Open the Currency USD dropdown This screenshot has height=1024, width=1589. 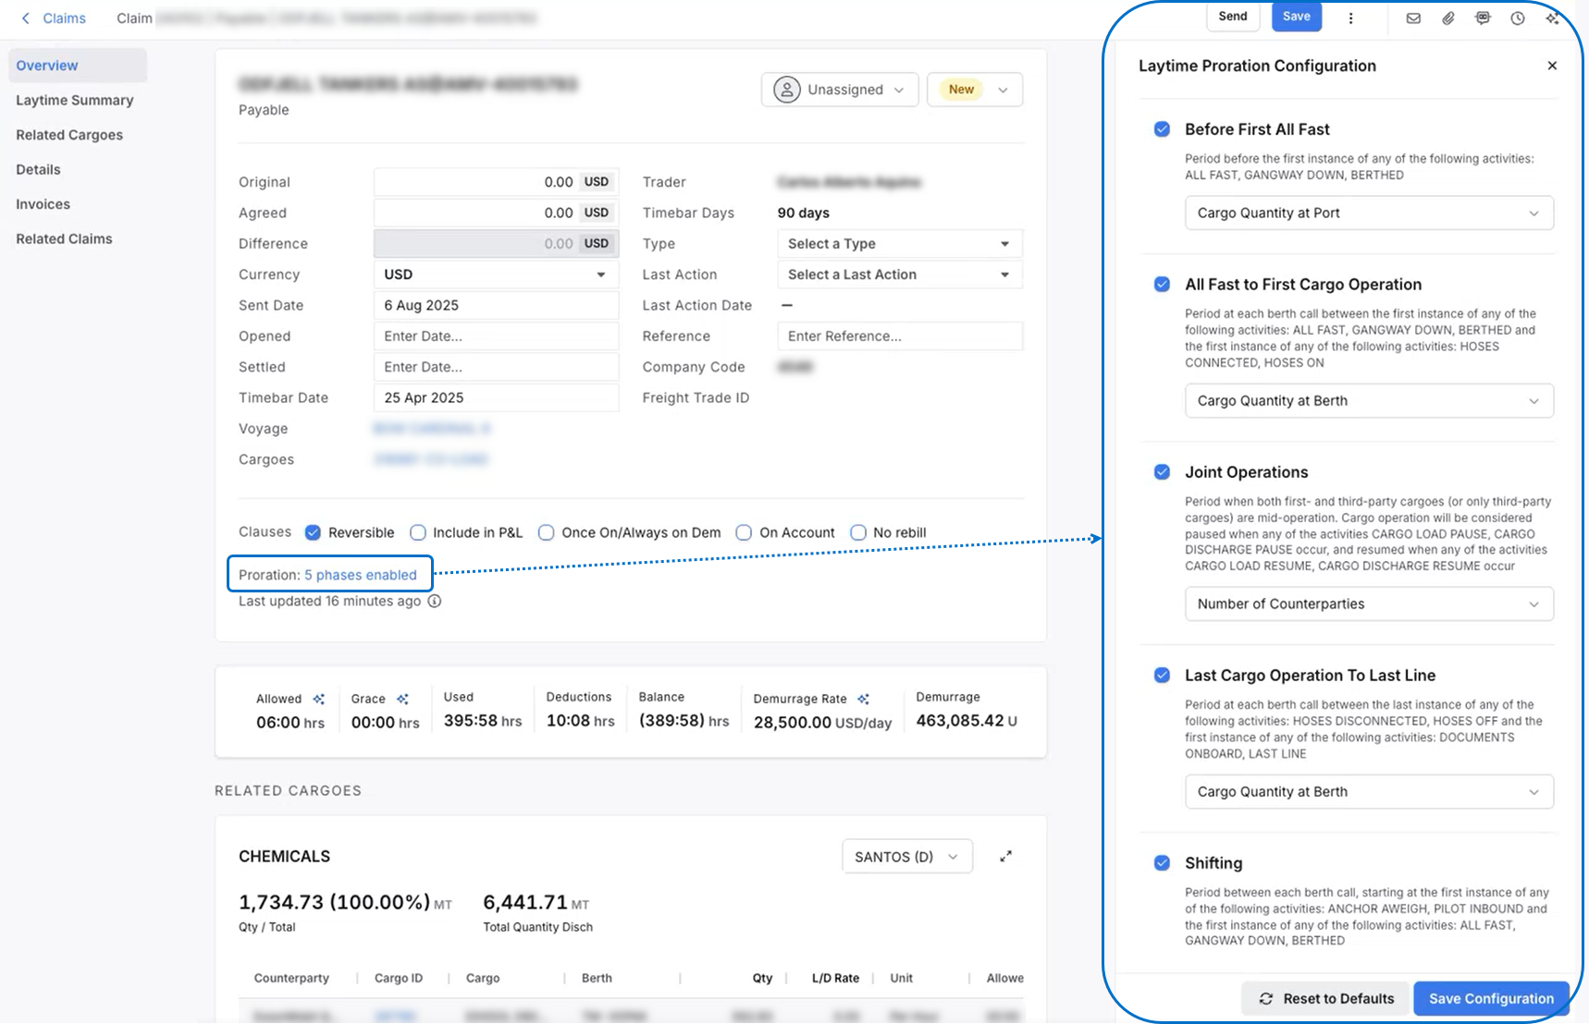(496, 274)
